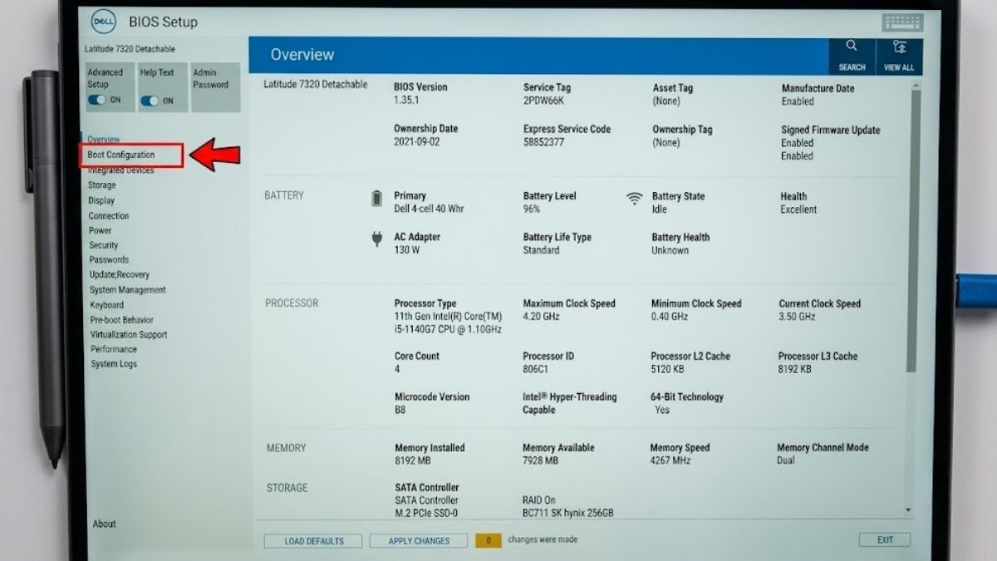Click the BIOS Version 1.35.1 value

pos(406,100)
